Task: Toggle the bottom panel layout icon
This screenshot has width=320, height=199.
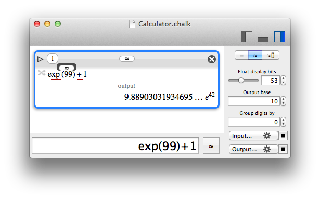Action: 263,36
